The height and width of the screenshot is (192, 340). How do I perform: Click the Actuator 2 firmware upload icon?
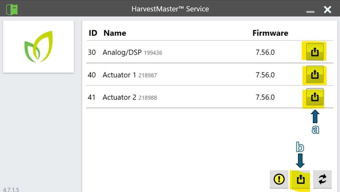tap(314, 97)
